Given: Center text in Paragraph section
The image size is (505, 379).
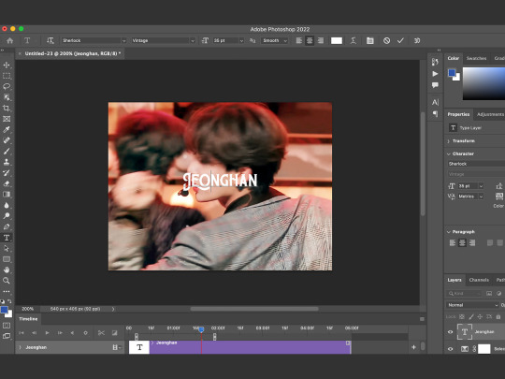Looking at the screenshot, I should click(x=462, y=242).
